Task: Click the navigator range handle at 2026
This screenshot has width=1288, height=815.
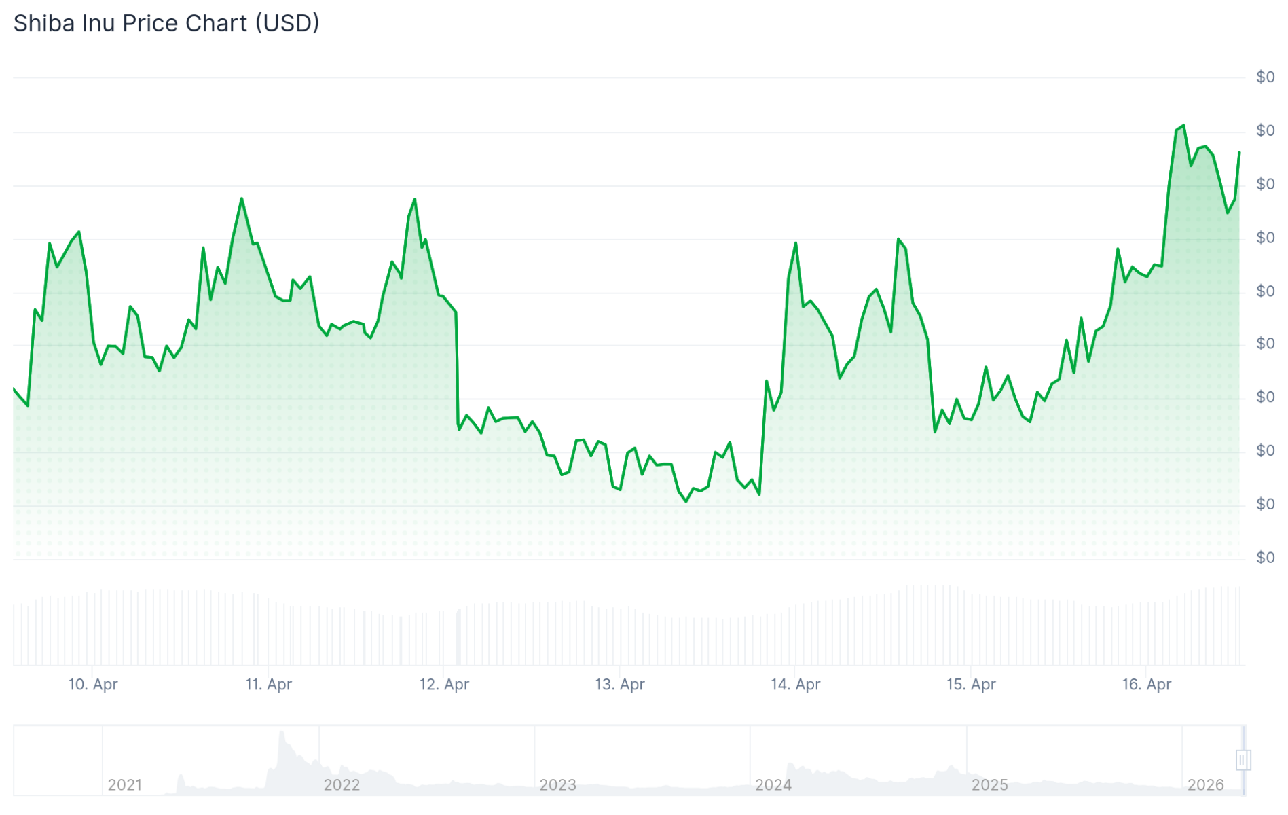Action: (1243, 759)
